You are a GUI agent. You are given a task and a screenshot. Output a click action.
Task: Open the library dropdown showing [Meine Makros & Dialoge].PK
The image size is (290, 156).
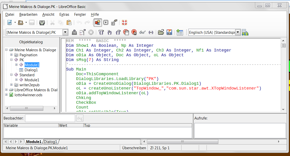coord(65,32)
